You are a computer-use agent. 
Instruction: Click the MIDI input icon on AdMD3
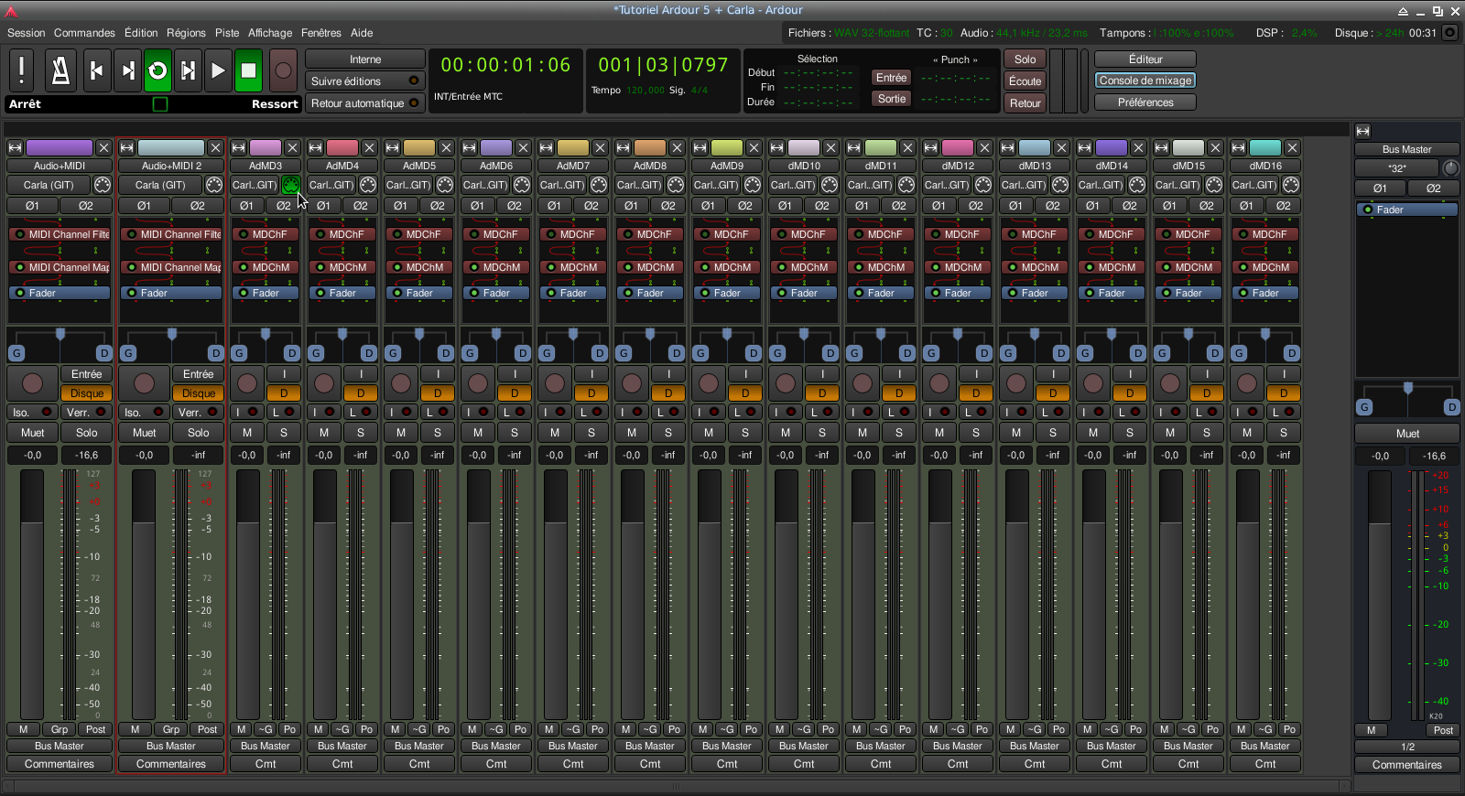tap(290, 185)
